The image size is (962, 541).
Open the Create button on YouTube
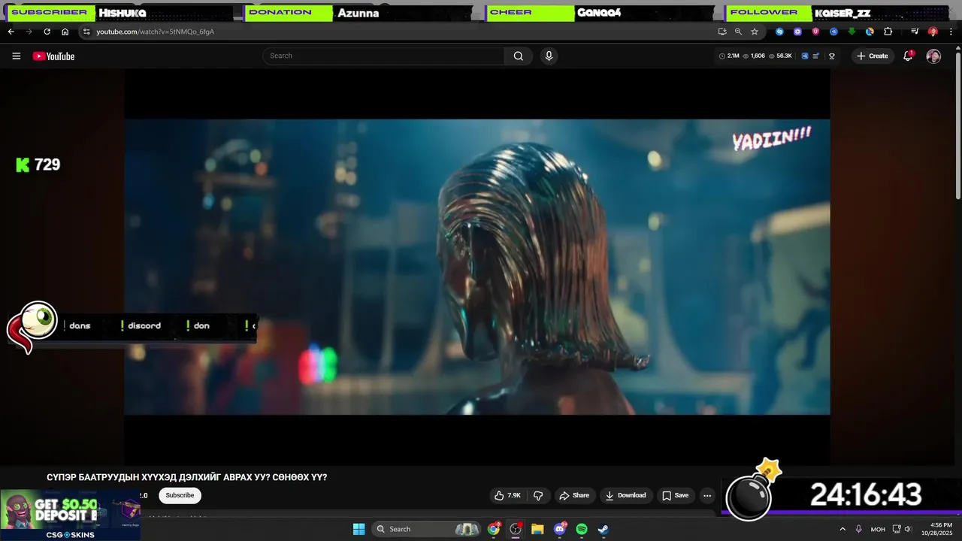[873, 56]
